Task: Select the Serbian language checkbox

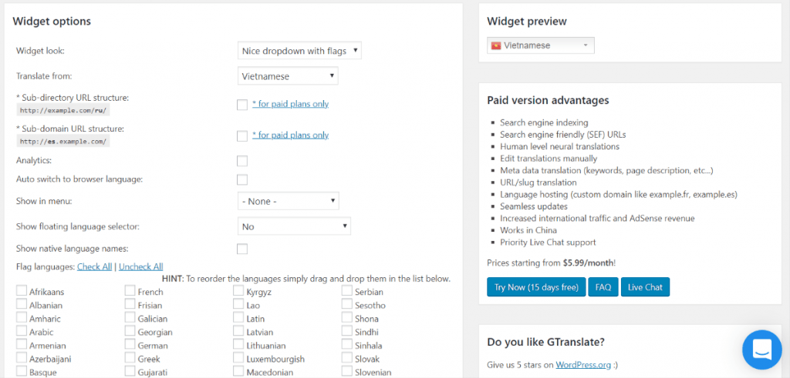Action: coord(346,290)
